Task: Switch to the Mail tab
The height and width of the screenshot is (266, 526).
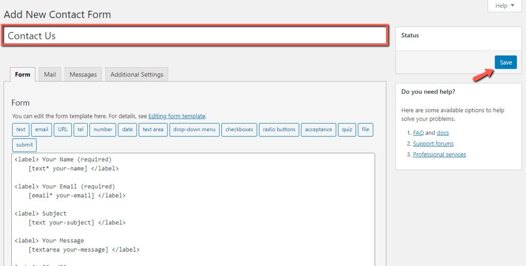Action: coord(50,74)
